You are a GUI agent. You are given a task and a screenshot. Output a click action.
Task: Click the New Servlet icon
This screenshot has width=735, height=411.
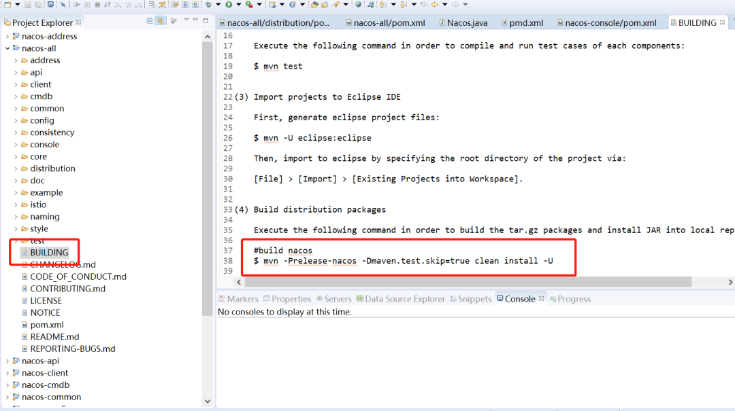click(x=293, y=5)
